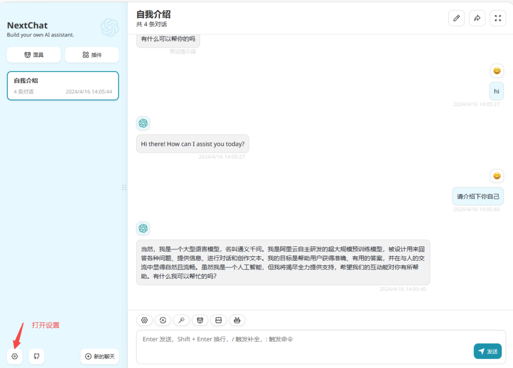
Task: Click the clear context icon above input
Action: [x=218, y=320]
